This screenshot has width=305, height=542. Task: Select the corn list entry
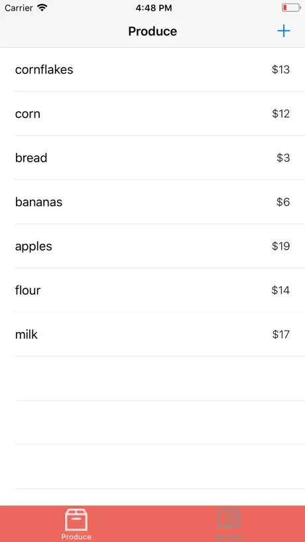click(x=152, y=114)
